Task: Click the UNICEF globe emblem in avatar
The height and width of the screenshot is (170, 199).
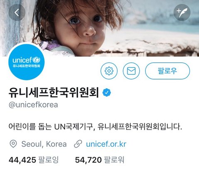Action: point(36,60)
